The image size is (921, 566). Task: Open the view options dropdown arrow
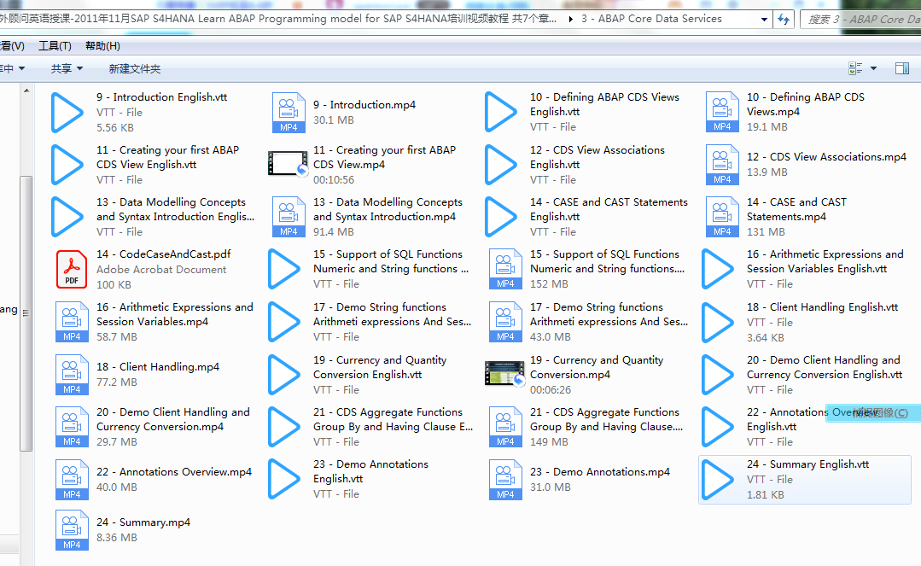pos(873,69)
